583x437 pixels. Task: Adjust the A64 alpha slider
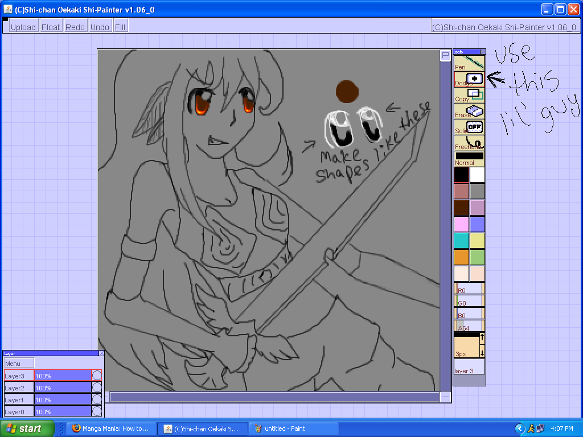pos(469,326)
